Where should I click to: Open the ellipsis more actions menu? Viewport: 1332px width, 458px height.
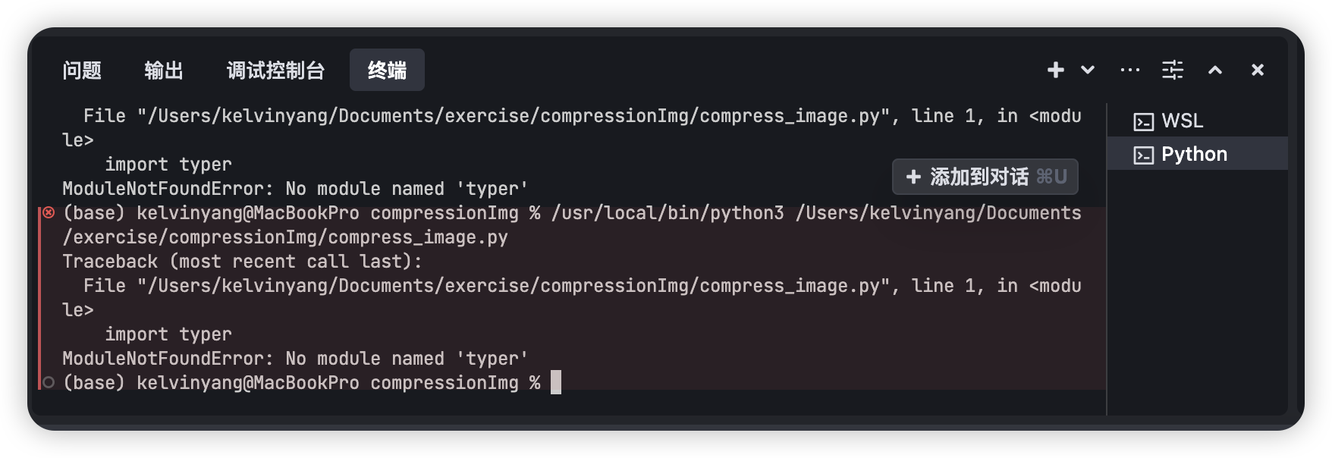[x=1130, y=70]
